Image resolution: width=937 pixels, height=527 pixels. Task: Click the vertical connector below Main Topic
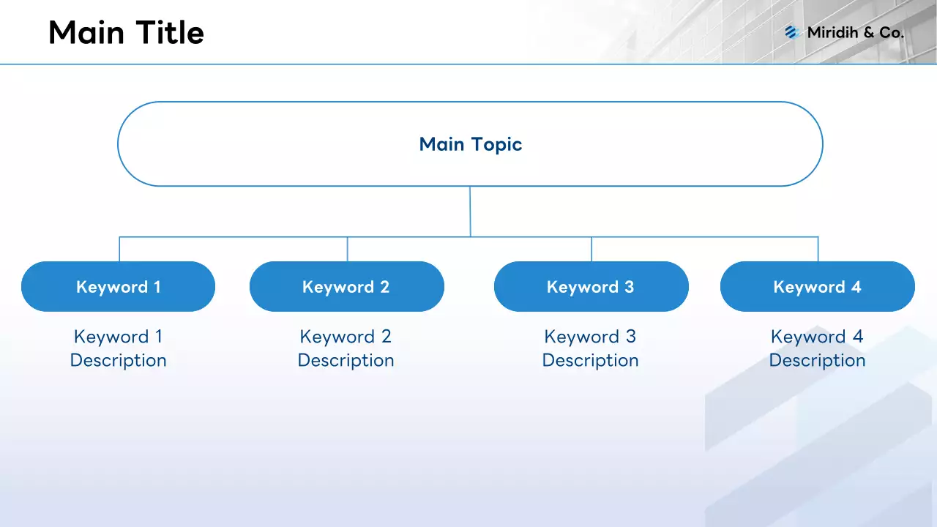(470, 211)
